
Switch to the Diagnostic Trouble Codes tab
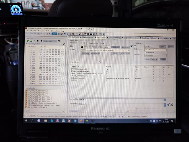click(130, 38)
